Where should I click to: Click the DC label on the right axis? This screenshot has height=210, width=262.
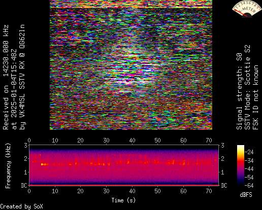pos(224,186)
